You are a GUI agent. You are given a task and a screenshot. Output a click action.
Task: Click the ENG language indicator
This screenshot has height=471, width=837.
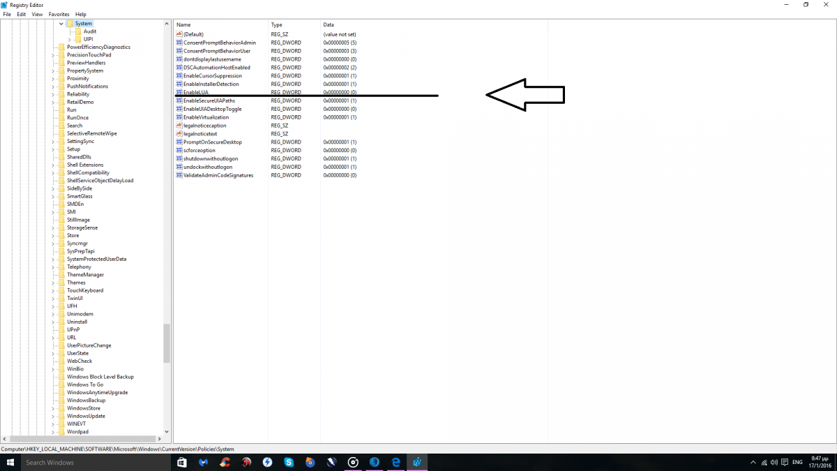(797, 462)
